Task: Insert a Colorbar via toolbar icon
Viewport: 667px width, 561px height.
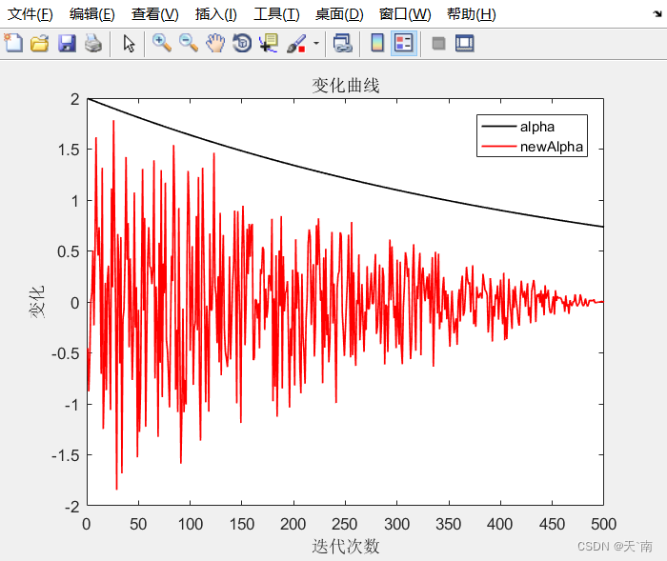Action: pyautogui.click(x=377, y=44)
